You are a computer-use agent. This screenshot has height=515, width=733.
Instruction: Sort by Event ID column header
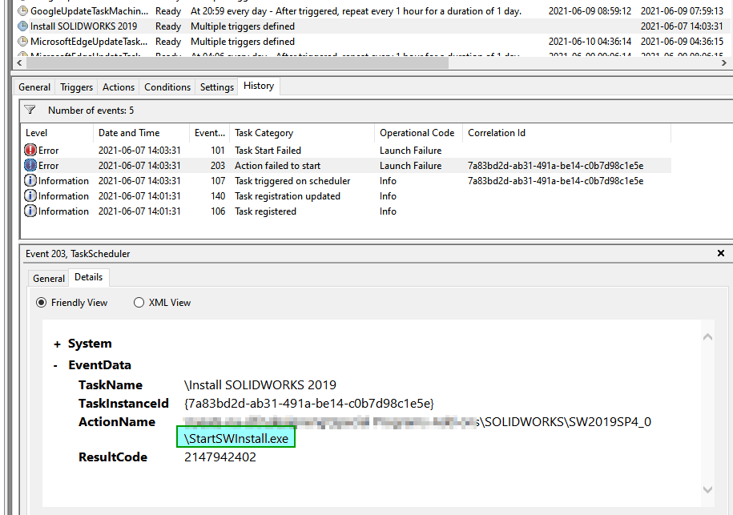209,133
